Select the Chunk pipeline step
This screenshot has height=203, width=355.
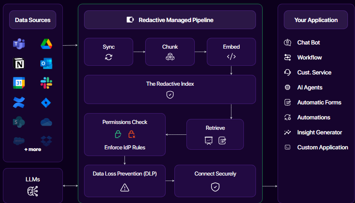point(170,52)
